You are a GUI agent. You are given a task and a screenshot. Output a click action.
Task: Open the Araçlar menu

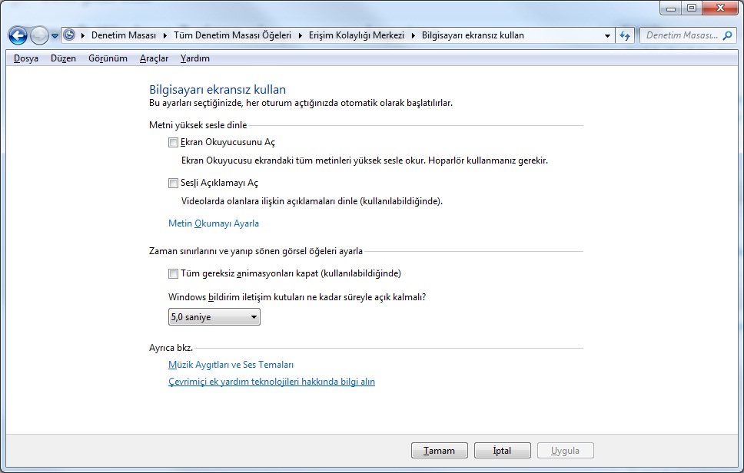(154, 58)
